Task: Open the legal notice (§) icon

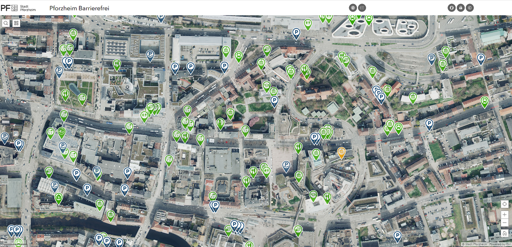Action: 451,7
